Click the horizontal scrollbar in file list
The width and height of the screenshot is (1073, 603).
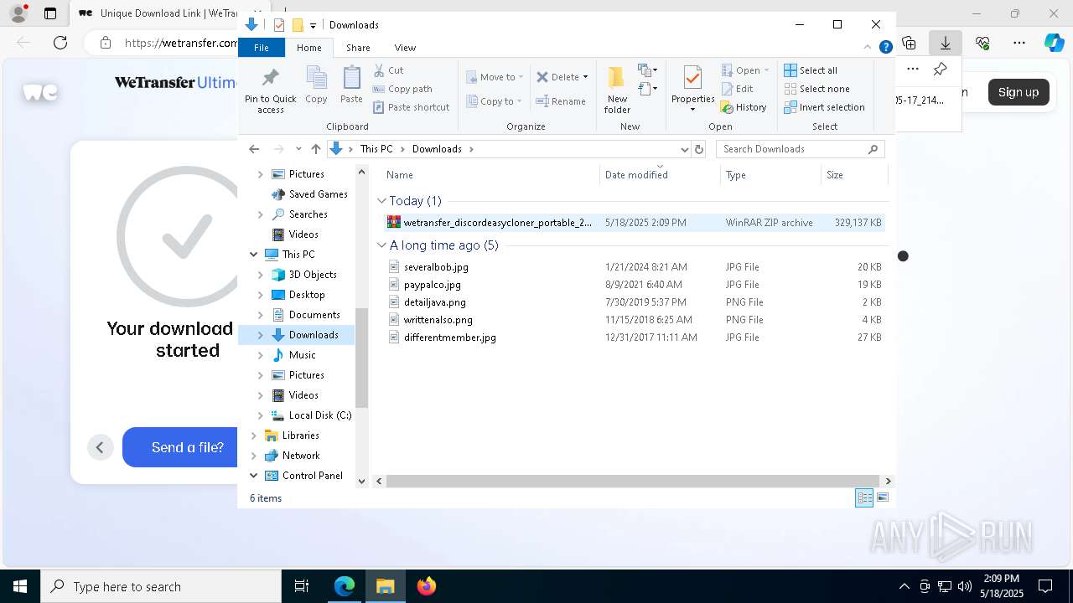(633, 481)
